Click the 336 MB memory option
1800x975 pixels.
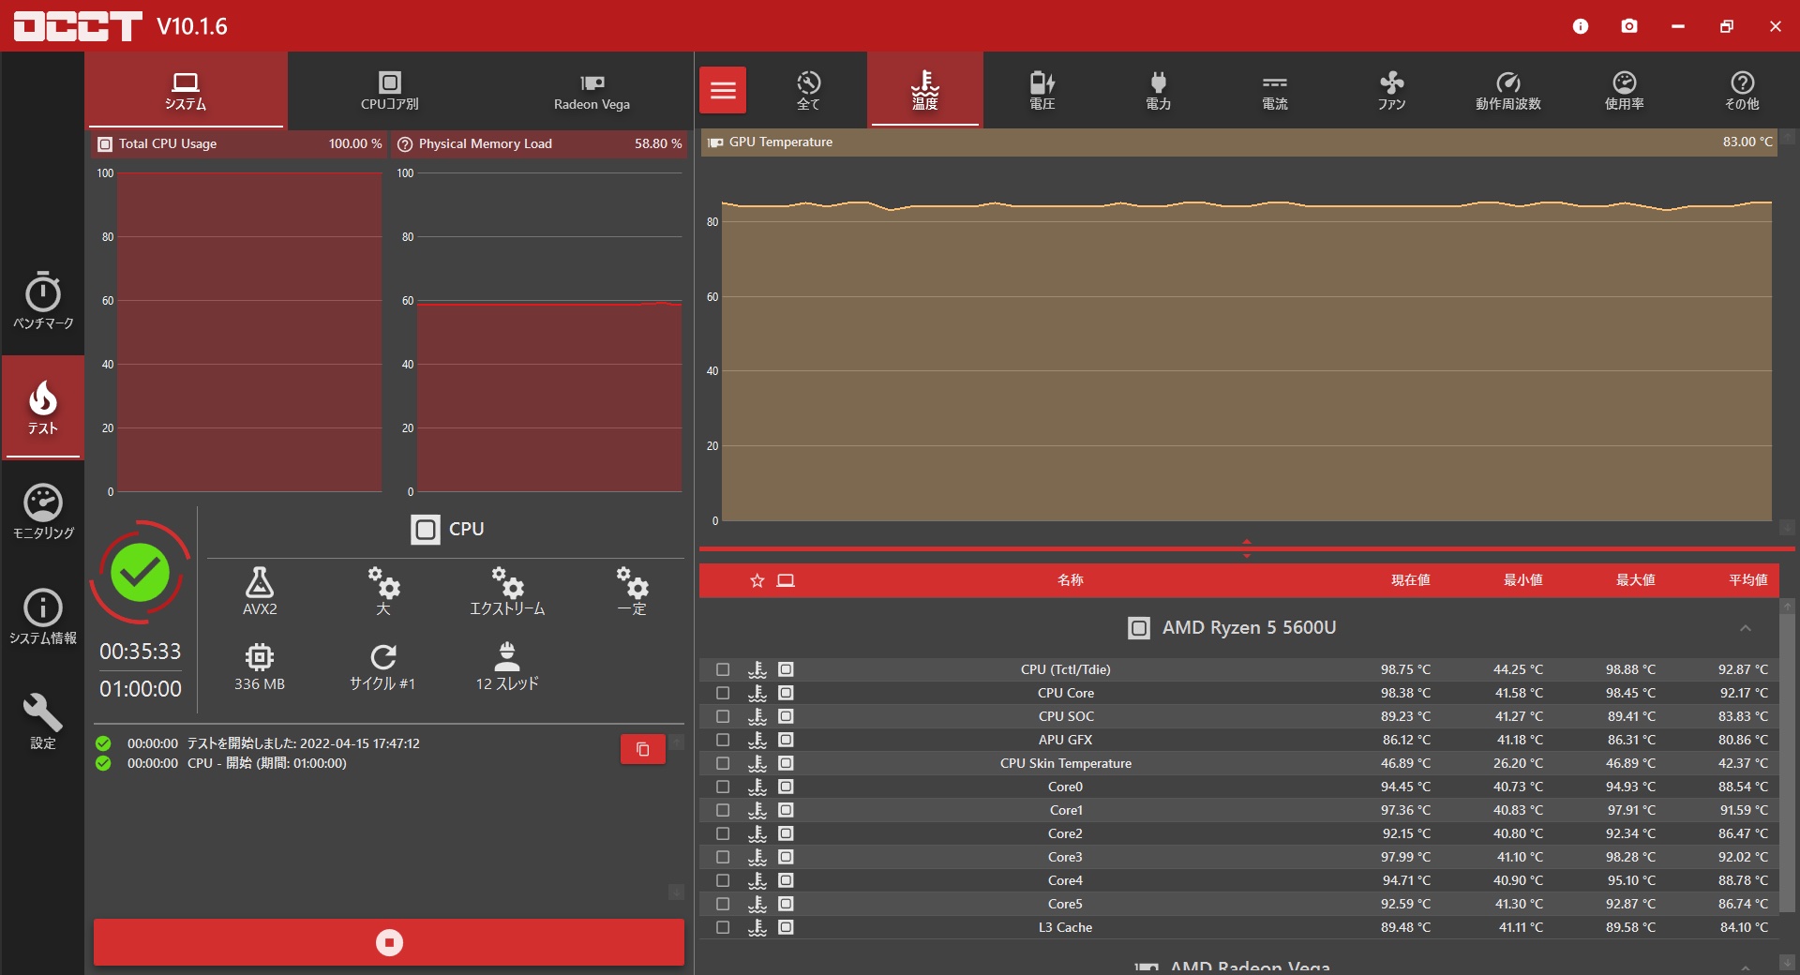click(x=260, y=667)
